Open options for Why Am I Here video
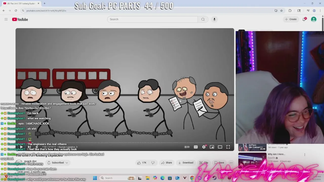Screen dimensions: 324x182 (305, 154)
